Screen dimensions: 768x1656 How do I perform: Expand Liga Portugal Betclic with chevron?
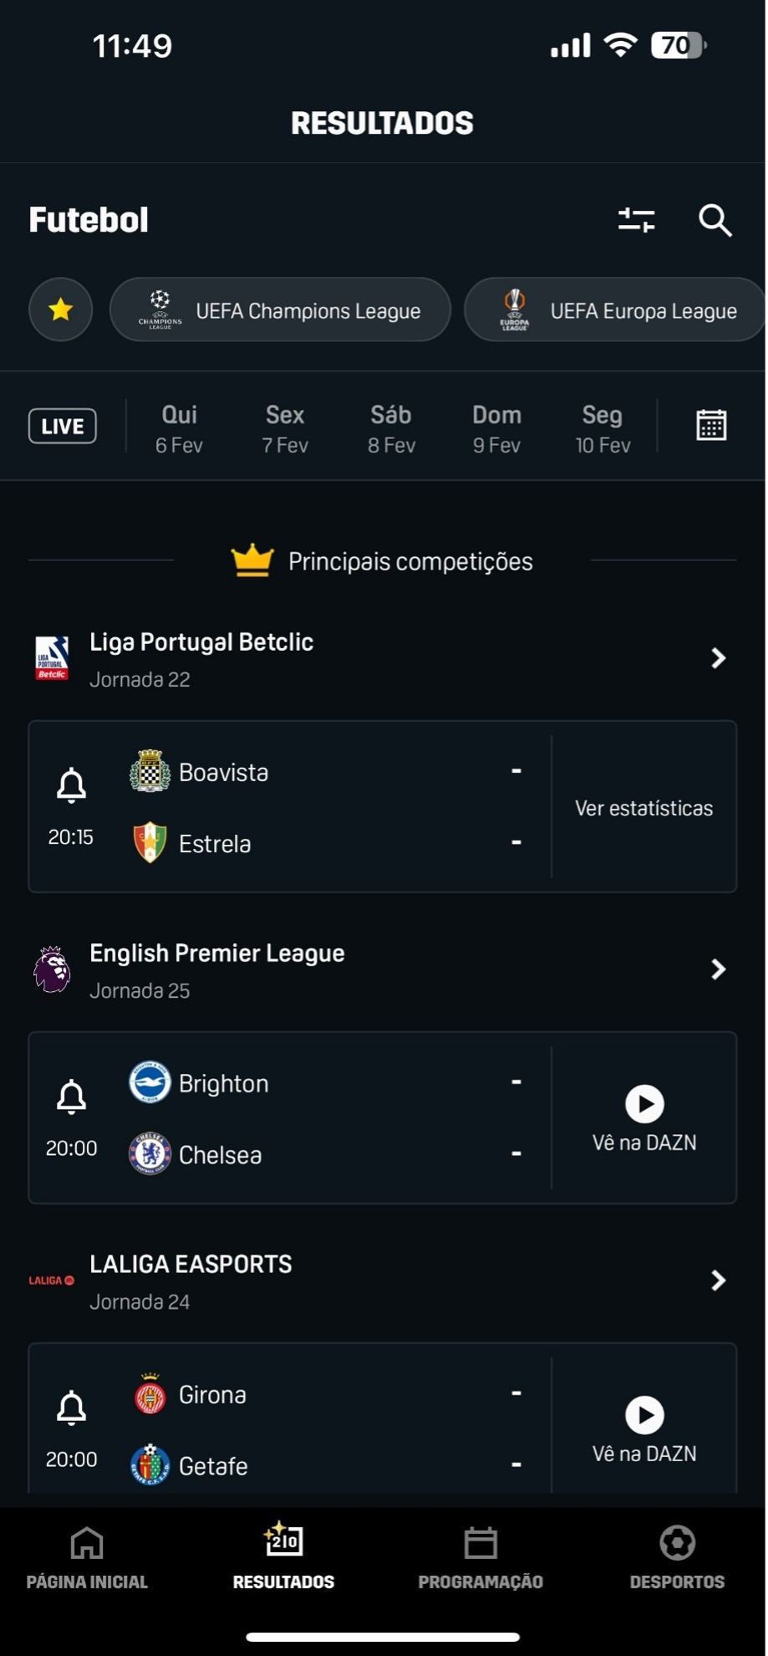click(x=718, y=658)
